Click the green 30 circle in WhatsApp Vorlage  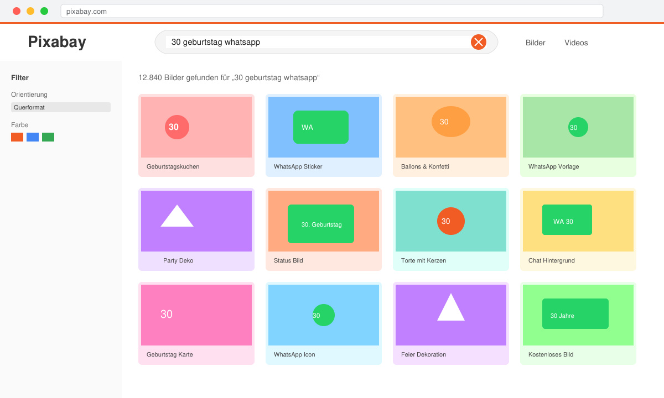point(578,127)
